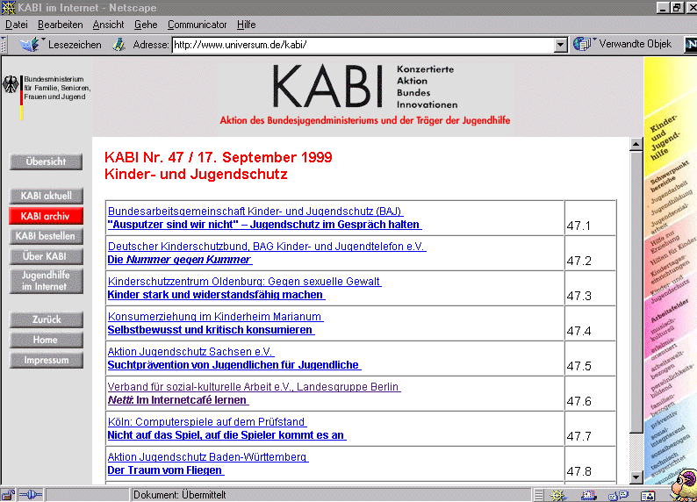697x502 pixels.
Task: Open Composer icon in component bar
Action: (648, 495)
